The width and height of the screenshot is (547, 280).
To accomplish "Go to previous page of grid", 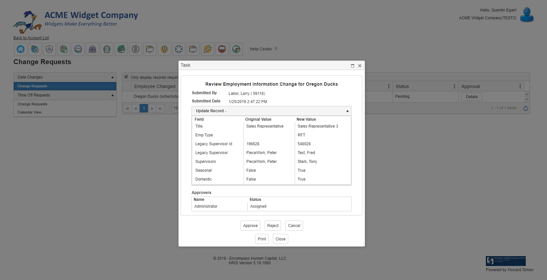I will click(135, 108).
